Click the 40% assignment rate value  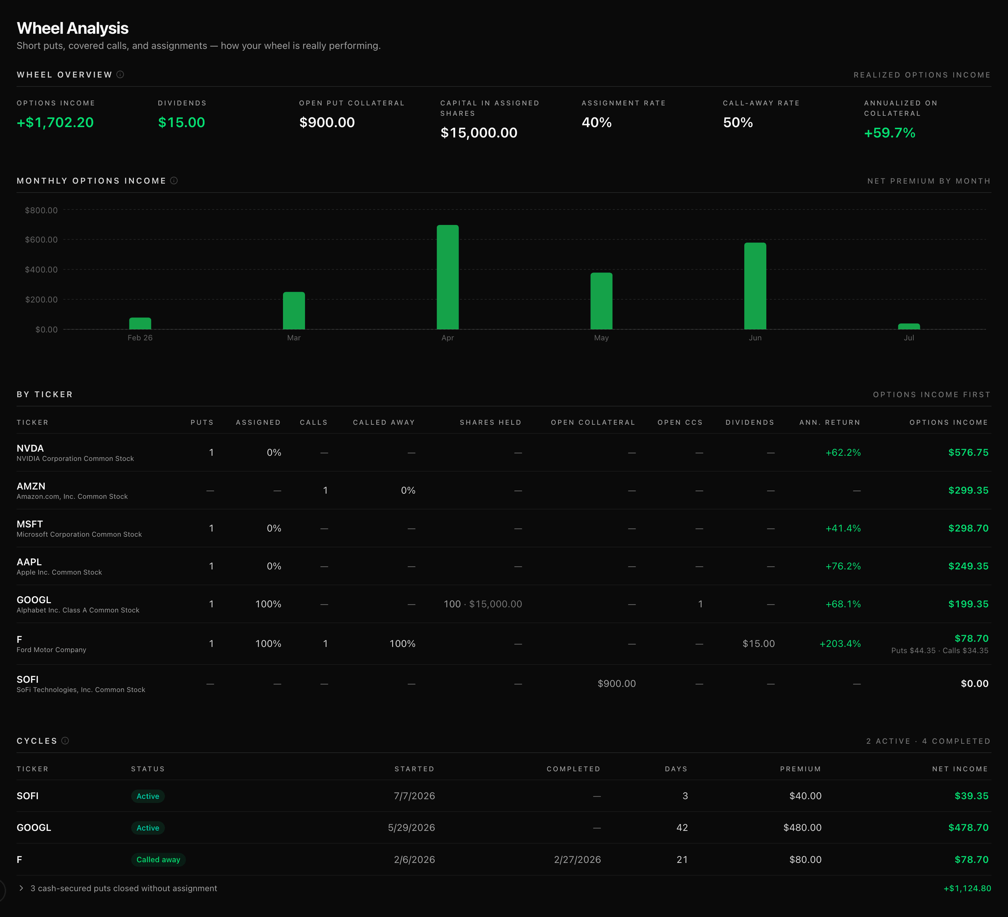[597, 123]
